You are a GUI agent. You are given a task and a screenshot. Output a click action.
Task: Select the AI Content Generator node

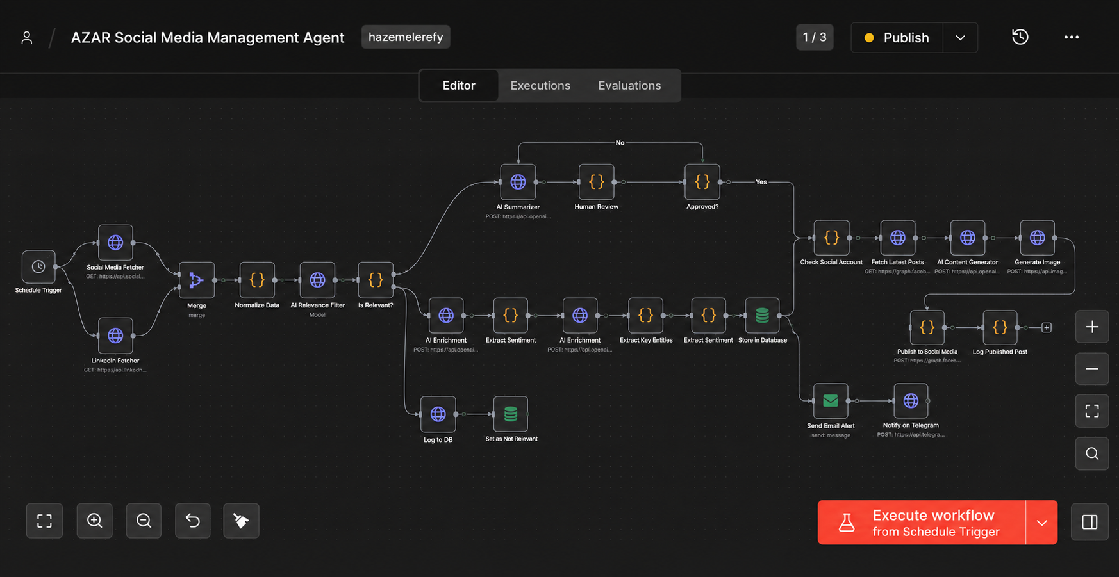(x=968, y=238)
